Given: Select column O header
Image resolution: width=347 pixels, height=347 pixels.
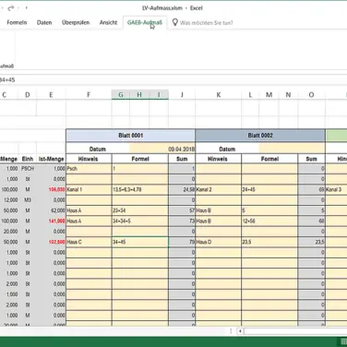Looking at the screenshot, I should [311, 95].
